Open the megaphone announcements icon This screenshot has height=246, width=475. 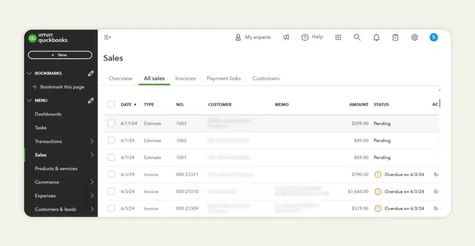point(286,37)
